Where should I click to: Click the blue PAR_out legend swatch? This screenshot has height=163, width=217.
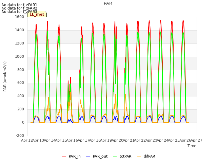[x=88, y=157]
